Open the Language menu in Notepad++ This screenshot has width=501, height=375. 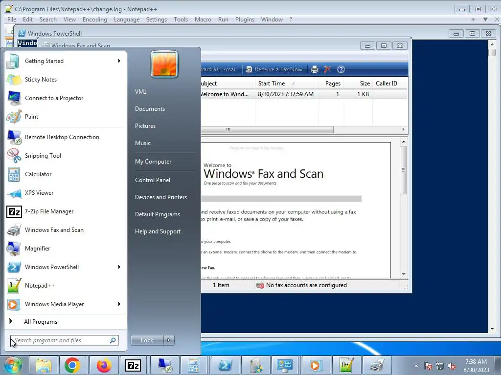127,20
